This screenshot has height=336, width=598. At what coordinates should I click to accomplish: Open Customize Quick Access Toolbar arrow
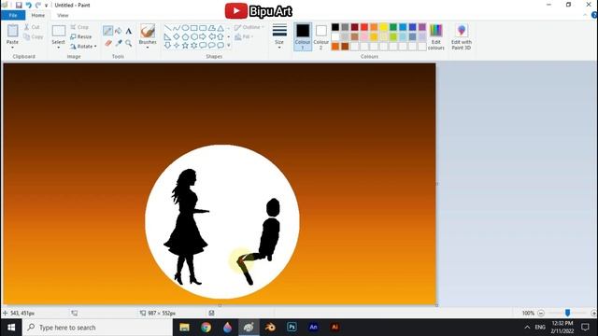point(46,6)
